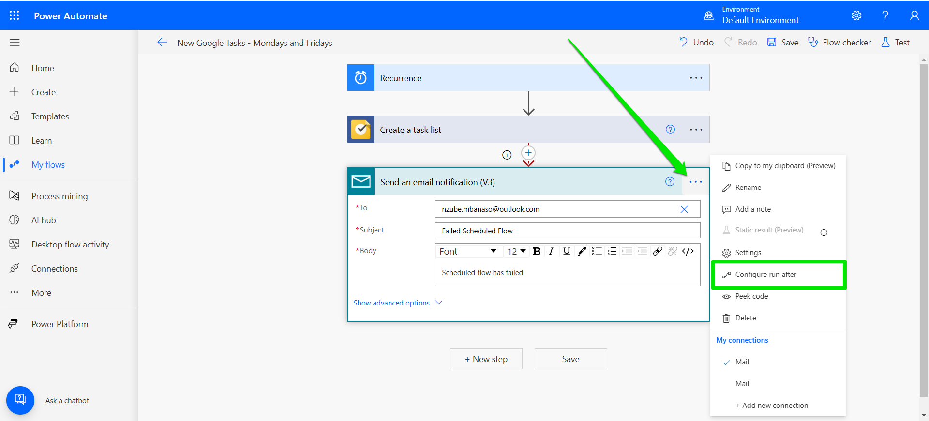This screenshot has width=929, height=421.
Task: Choose Rename from the context menu
Action: 778,188
